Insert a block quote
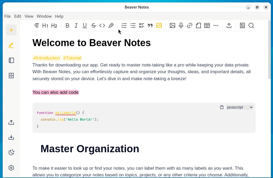273x178 pixels. click(150, 25)
